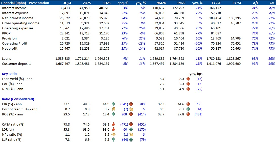
Task: Click red down arrow before ROE (491) value
Action: pyautogui.click(x=188, y=114)
